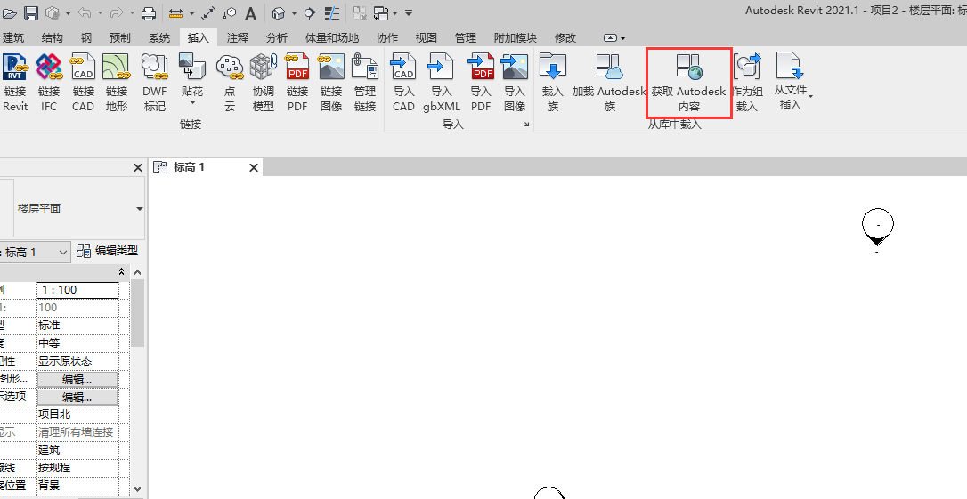The height and width of the screenshot is (499, 967).
Task: Collapse the properties group double-chevron
Action: click(121, 271)
